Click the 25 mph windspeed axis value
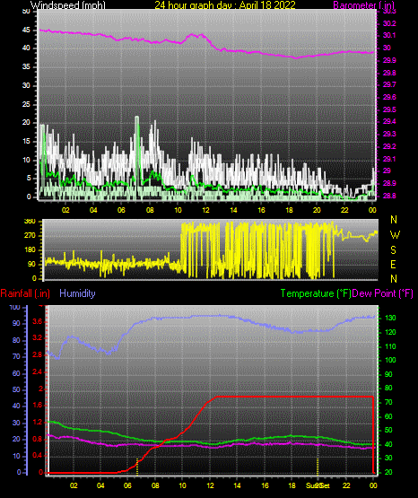 pyautogui.click(x=26, y=104)
